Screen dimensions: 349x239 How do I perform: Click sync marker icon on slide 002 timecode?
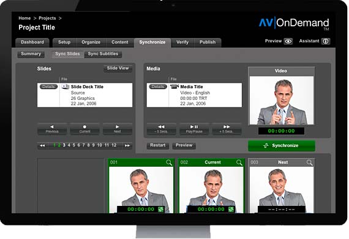click(x=231, y=209)
